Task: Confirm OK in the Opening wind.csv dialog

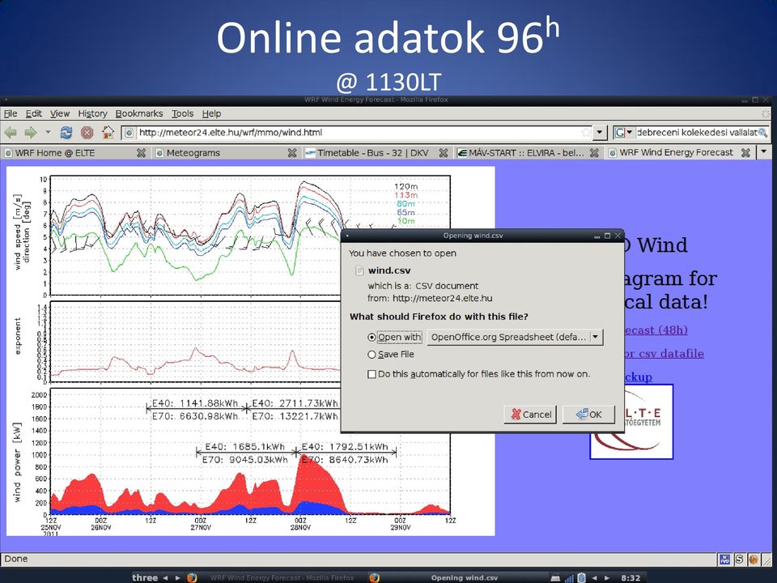Action: pyautogui.click(x=588, y=415)
